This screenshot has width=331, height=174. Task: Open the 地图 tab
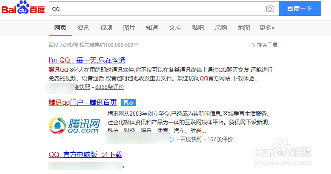pos(244,28)
